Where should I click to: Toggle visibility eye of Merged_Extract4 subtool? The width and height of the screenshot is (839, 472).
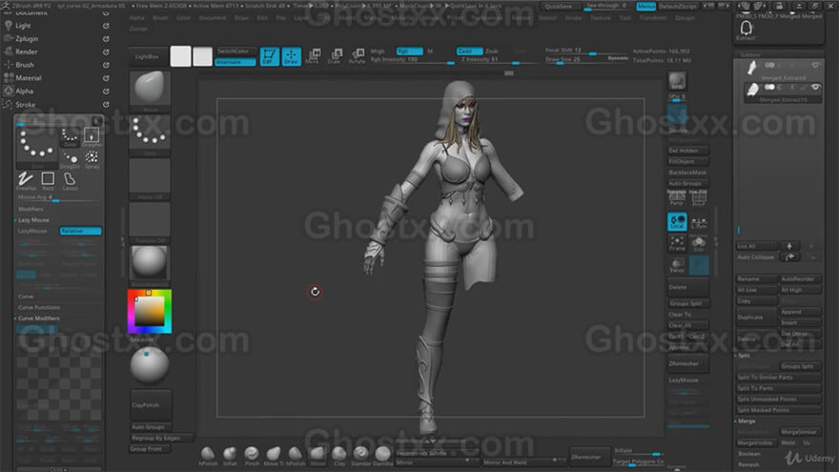click(x=815, y=65)
